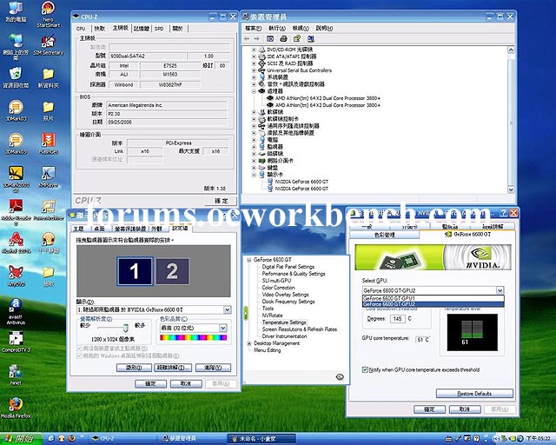Click Restore Defaults button

click(474, 394)
